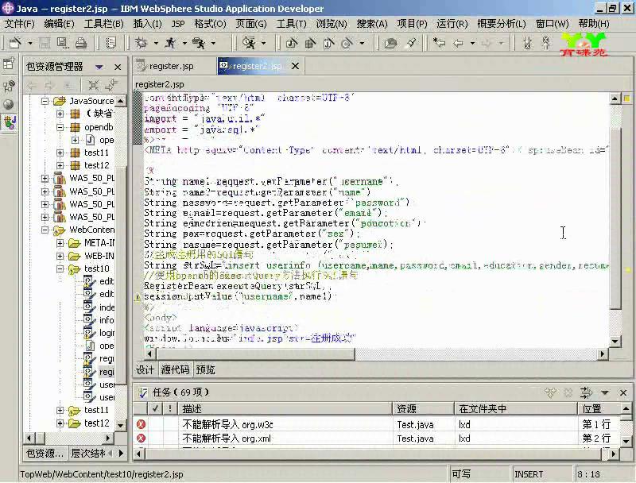Click the New Java Package icon
Image resolution: width=636 pixels, height=483 pixels.
point(310,43)
